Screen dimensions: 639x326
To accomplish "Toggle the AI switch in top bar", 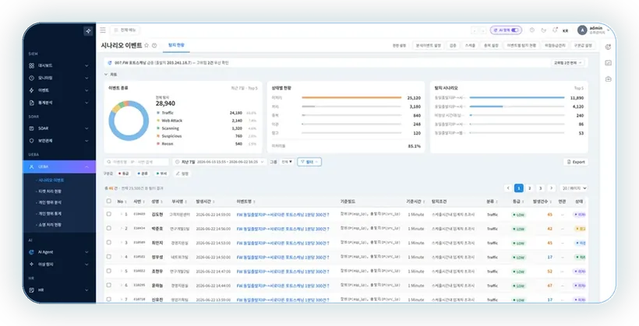I will click(515, 30).
